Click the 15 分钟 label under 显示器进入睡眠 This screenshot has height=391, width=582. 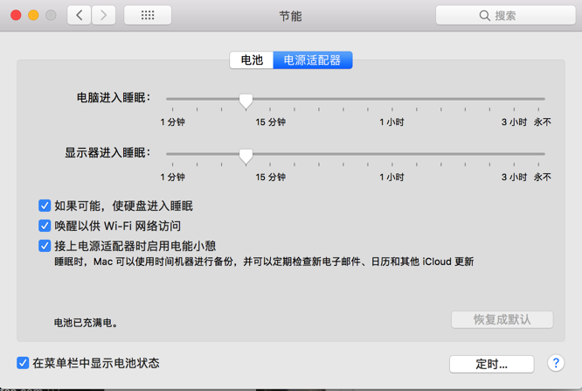point(270,178)
